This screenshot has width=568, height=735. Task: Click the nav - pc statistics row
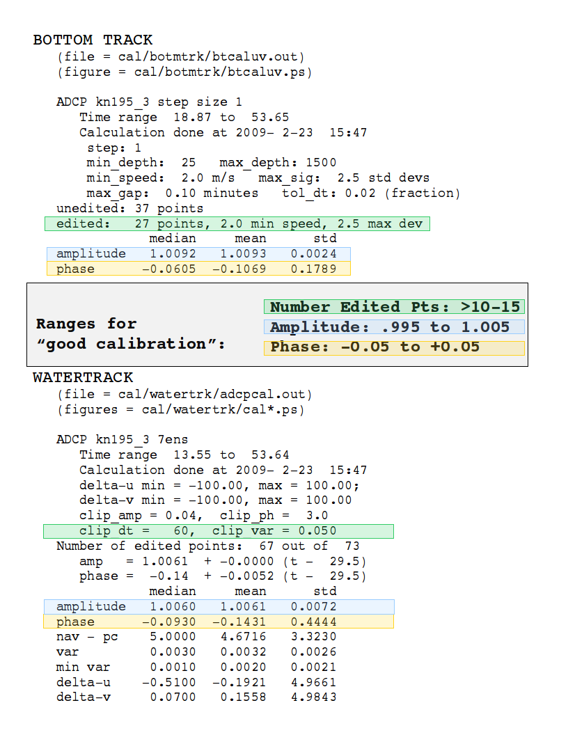196,637
